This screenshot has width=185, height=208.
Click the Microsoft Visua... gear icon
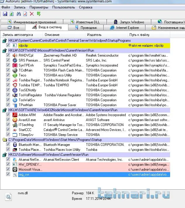15,169
